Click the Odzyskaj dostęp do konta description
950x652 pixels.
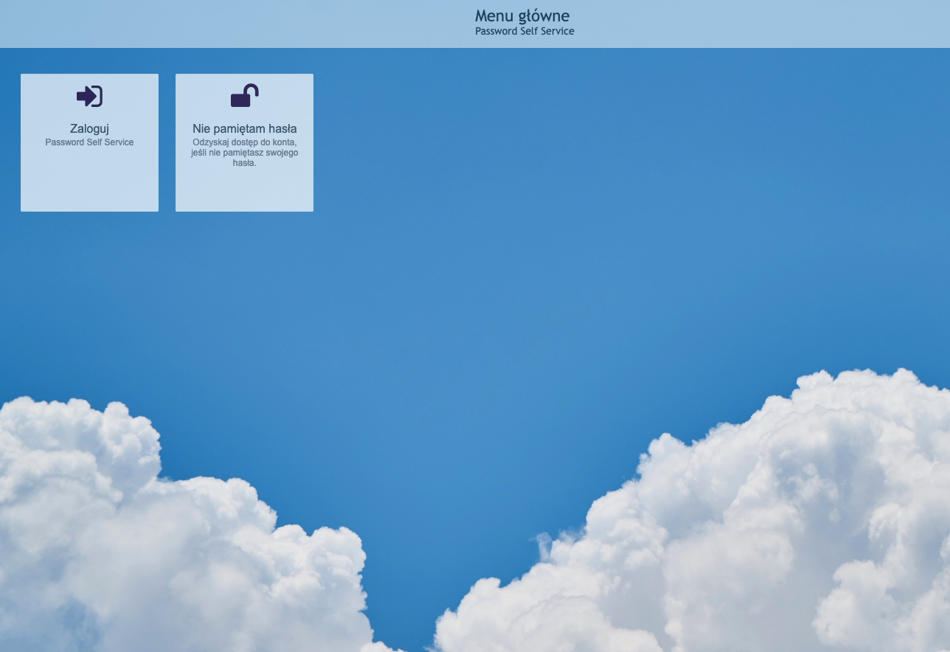coord(244,142)
